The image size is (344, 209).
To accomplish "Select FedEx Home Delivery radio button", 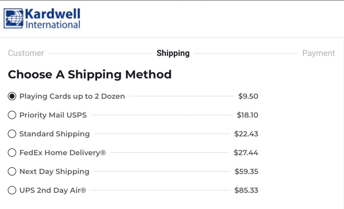I will 12,153.
